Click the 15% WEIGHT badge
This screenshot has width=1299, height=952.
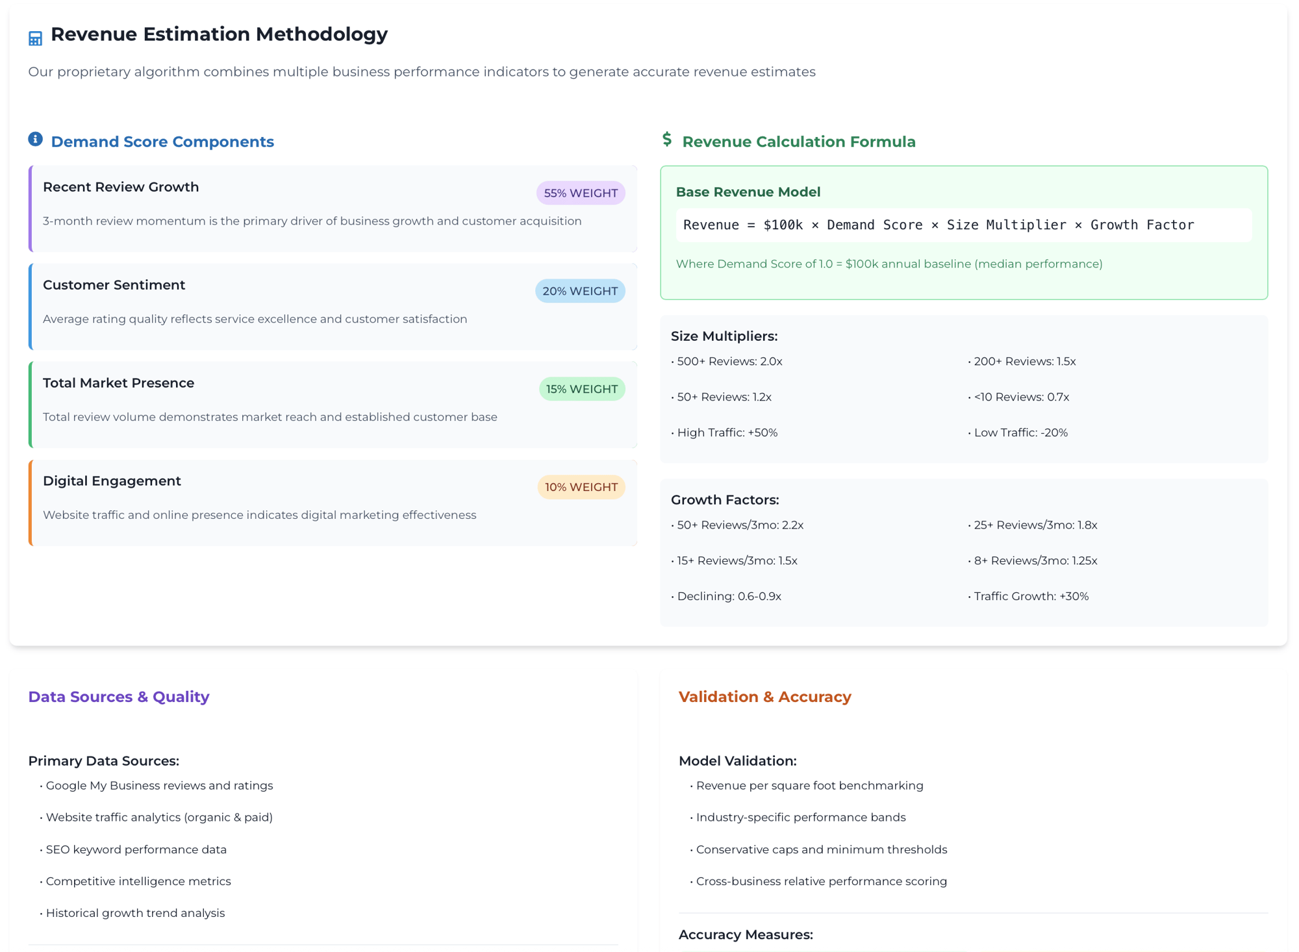tap(581, 389)
